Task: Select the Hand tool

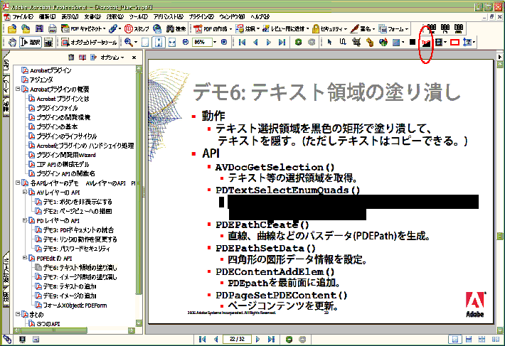Action: [x=12, y=42]
